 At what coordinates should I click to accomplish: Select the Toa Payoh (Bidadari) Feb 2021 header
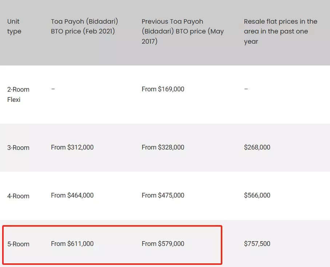pos(84,26)
